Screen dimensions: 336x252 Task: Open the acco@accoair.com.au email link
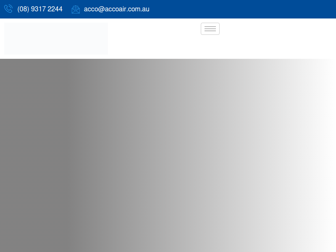tap(117, 9)
